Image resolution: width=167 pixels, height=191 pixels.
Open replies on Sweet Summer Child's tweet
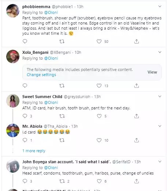(x=25, y=116)
